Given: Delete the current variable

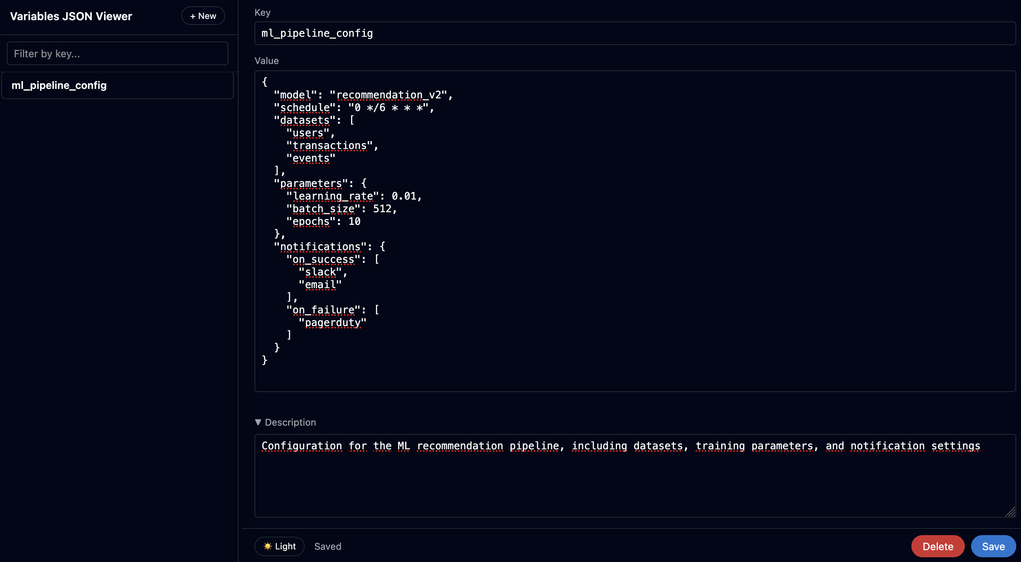Looking at the screenshot, I should [938, 546].
